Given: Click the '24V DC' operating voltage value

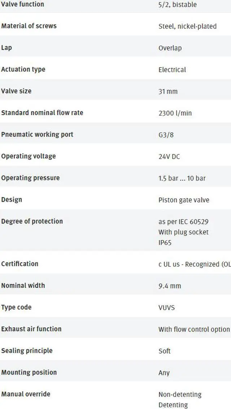Looking at the screenshot, I should pos(169,157).
